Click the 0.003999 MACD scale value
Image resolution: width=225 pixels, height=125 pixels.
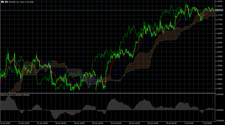tap(220, 94)
